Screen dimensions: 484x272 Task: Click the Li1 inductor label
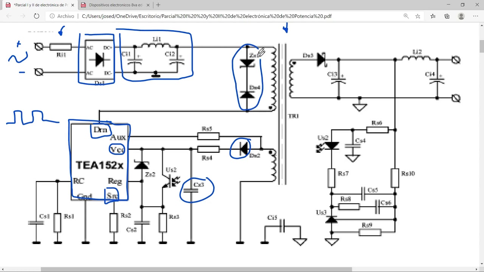tap(157, 39)
